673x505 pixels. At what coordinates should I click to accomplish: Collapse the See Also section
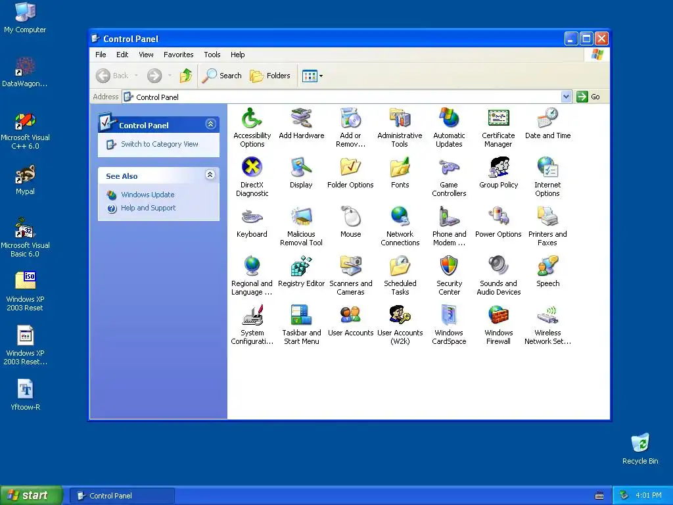[210, 175]
